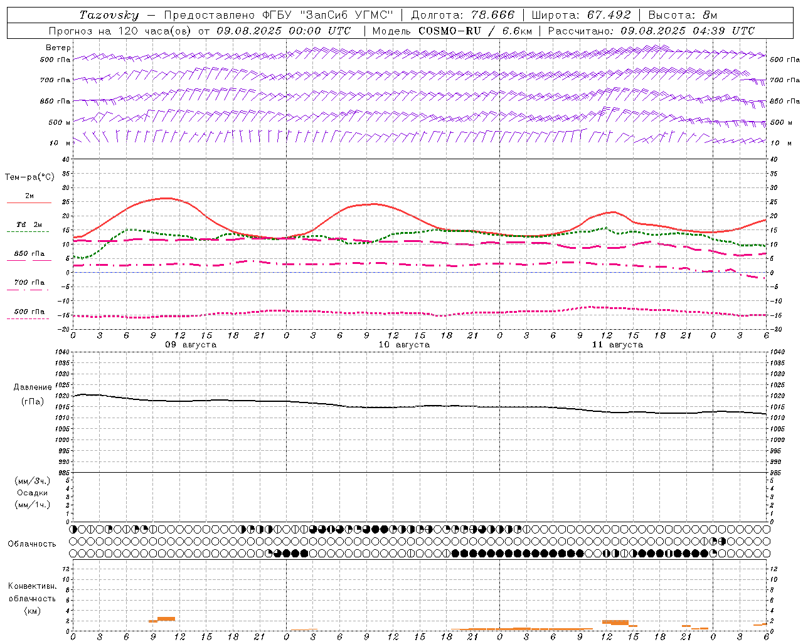Click the "Широта: 67.492" header field
The image size is (803, 642).
point(581,15)
